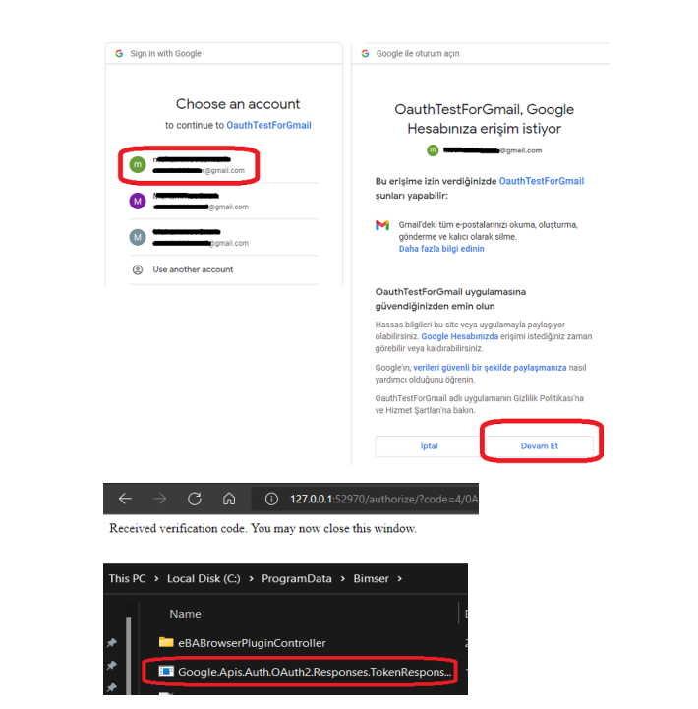Screen dimensions: 698x709
Task: Expand the chevron after Bimser
Action: (x=400, y=579)
